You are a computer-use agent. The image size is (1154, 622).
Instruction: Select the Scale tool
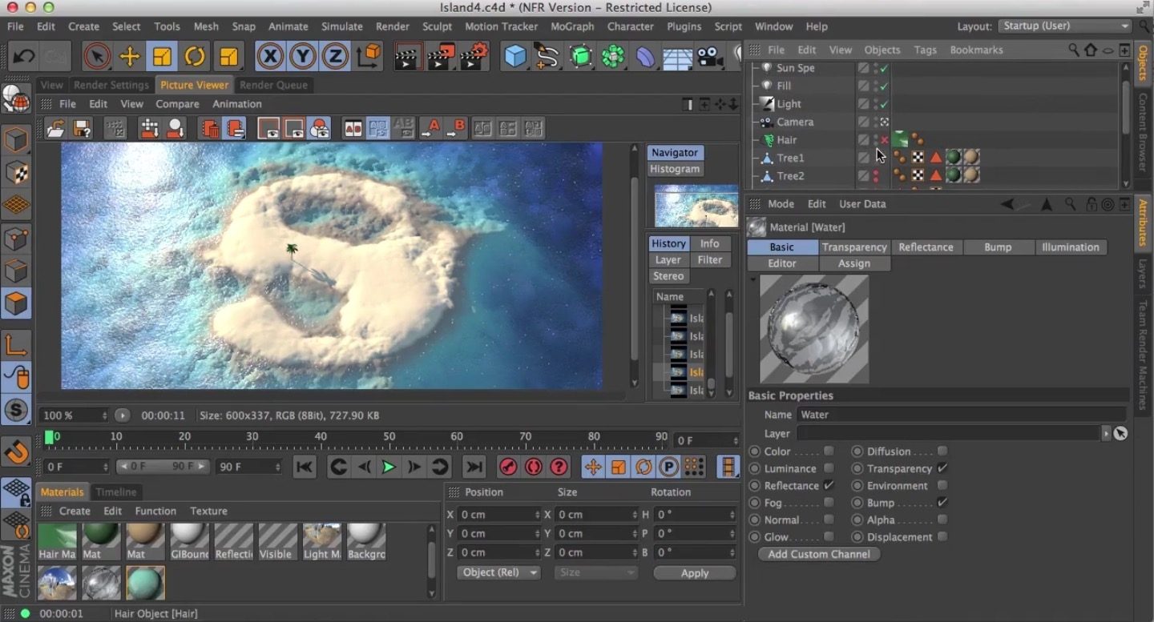coord(163,57)
